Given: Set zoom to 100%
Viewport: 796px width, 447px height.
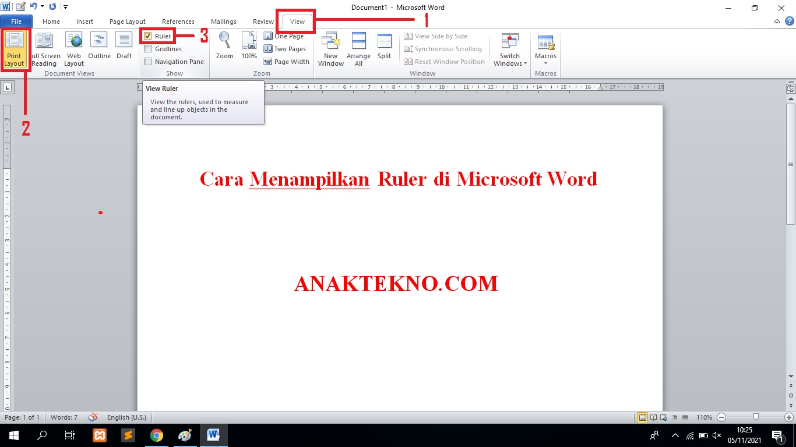Looking at the screenshot, I should [249, 47].
